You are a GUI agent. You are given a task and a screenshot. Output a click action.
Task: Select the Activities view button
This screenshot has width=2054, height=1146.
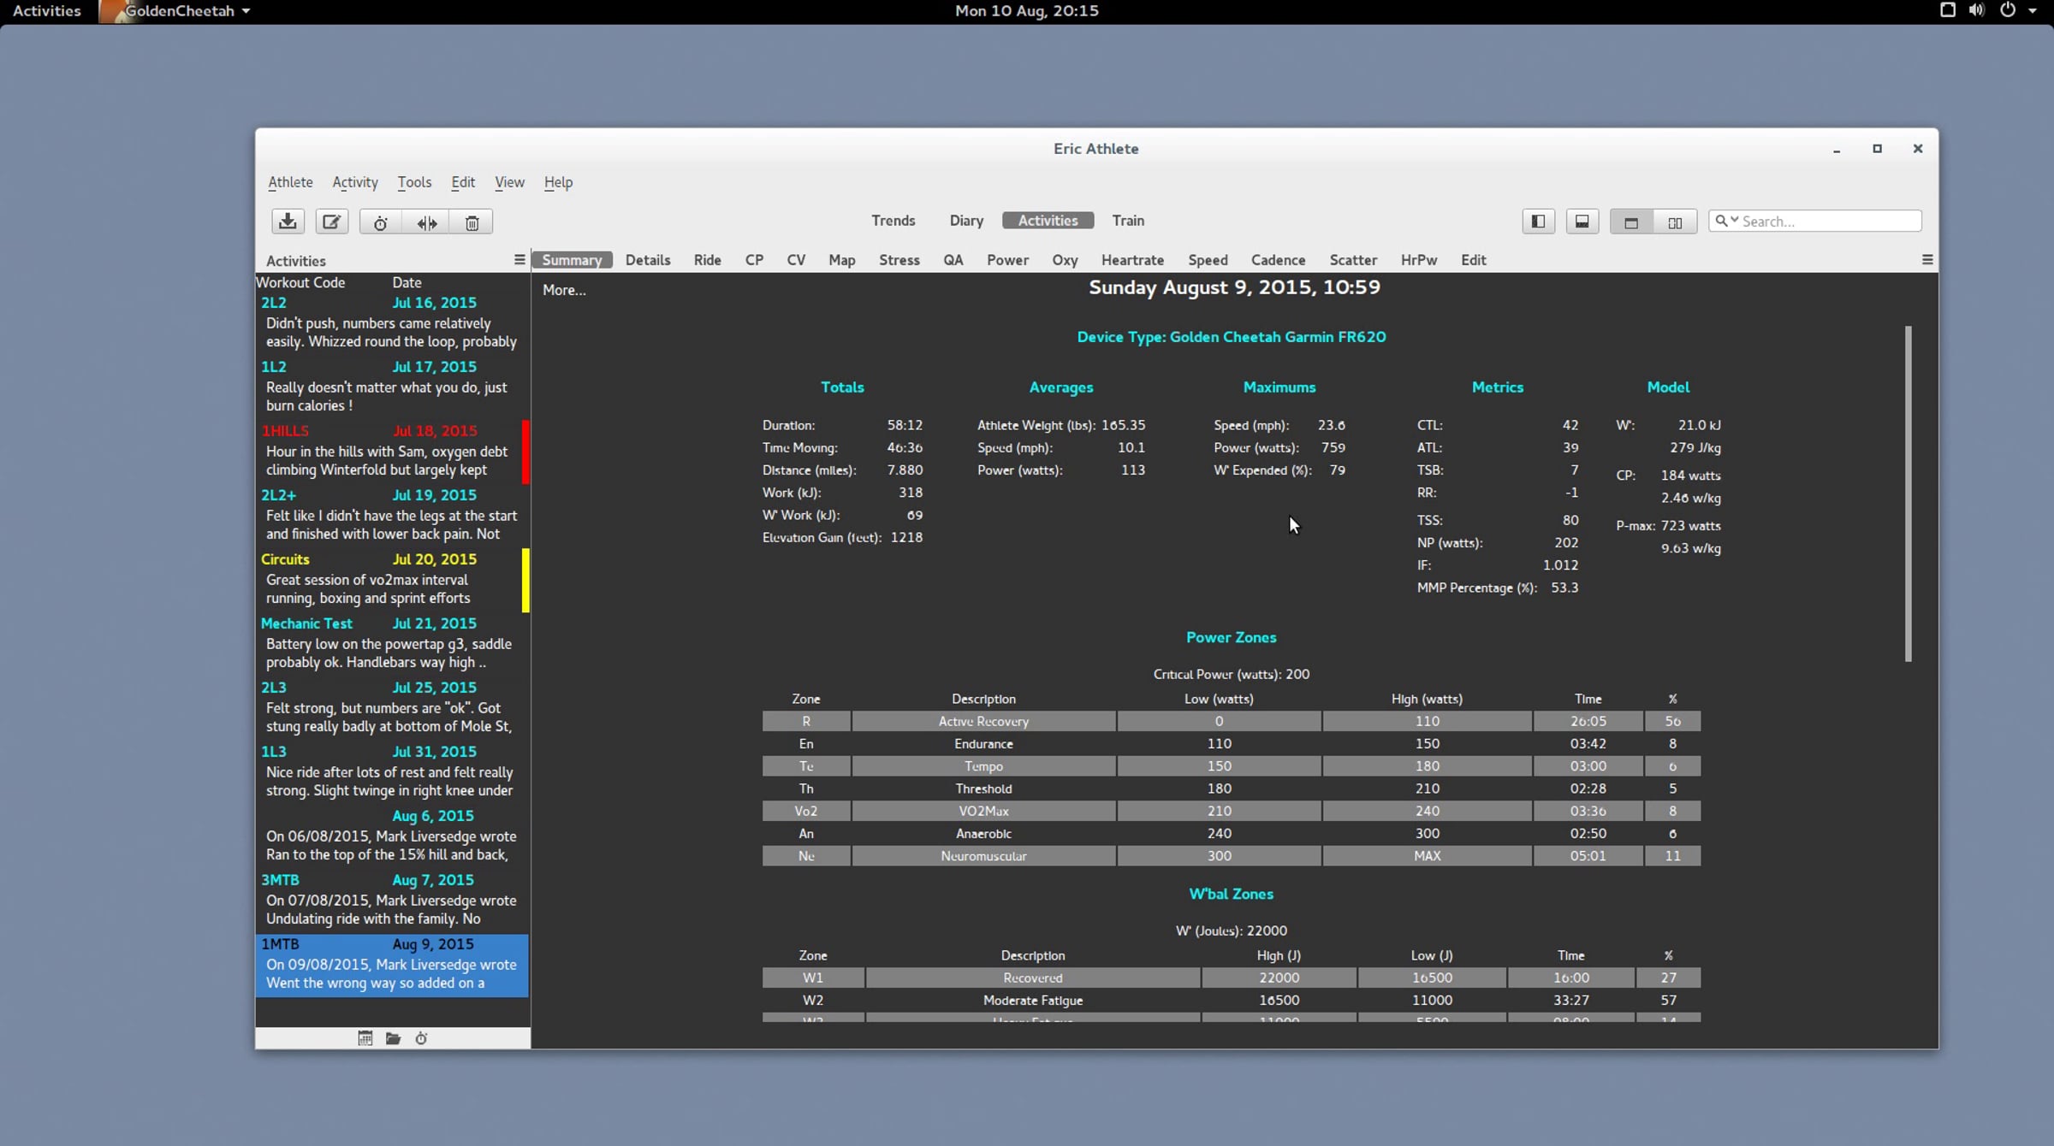click(x=1048, y=220)
